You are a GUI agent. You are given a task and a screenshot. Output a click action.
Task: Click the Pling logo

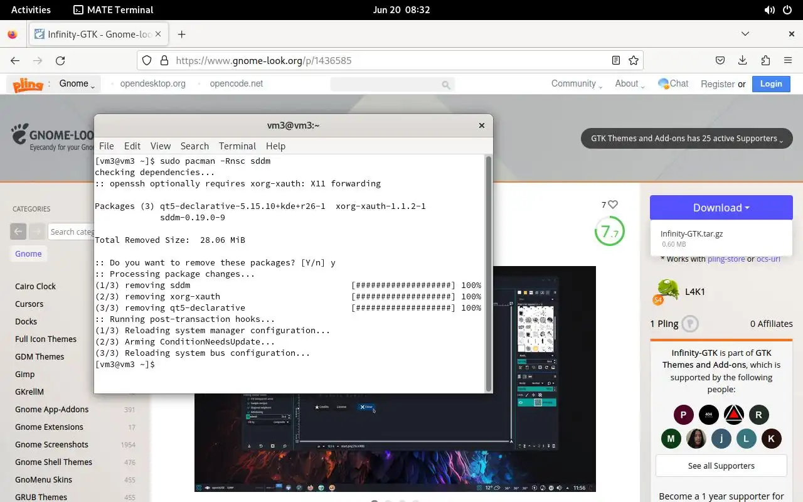pyautogui.click(x=28, y=84)
